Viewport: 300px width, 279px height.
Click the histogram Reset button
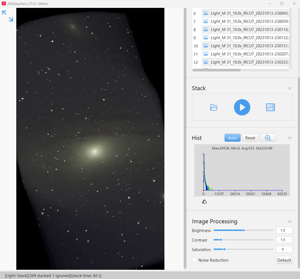(250, 138)
